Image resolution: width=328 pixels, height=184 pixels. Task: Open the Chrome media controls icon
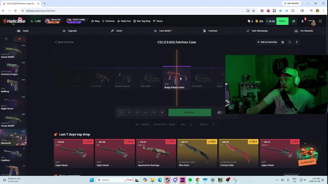[x=311, y=11]
